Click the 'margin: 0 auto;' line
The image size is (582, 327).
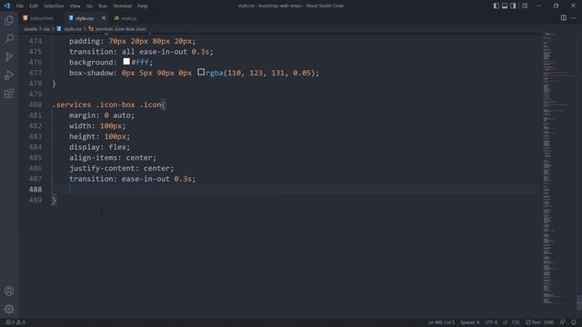coord(102,115)
